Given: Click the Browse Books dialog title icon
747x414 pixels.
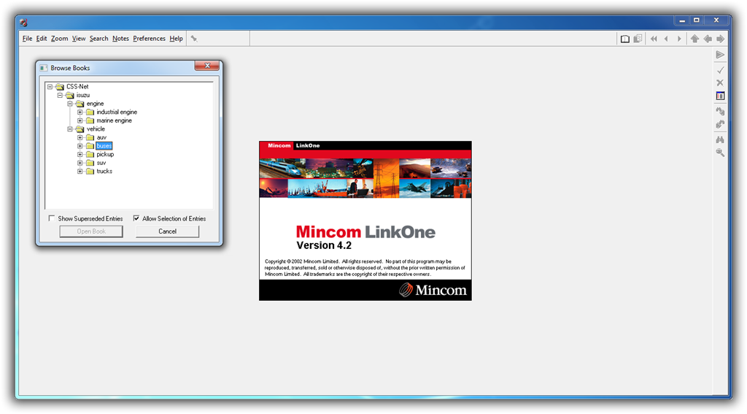Looking at the screenshot, I should pyautogui.click(x=43, y=68).
